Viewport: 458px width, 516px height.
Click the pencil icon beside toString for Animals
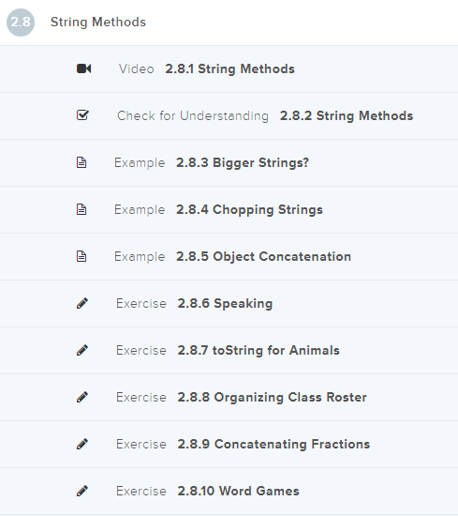click(x=82, y=350)
